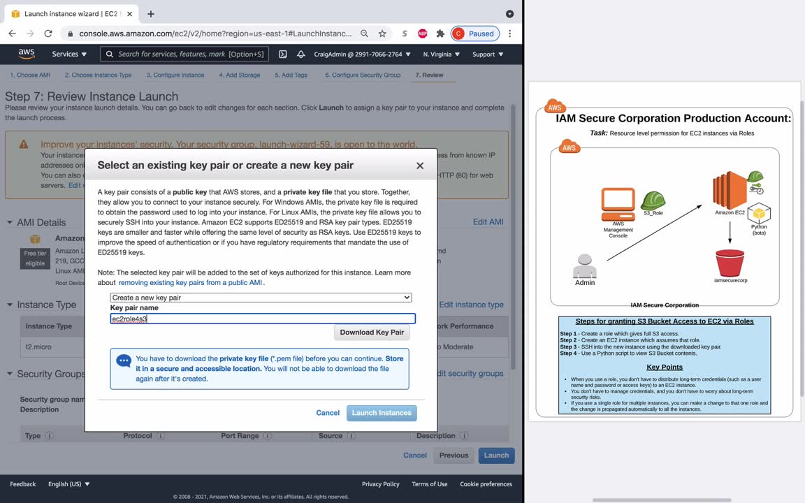Click the S extension icon
Image resolution: width=805 pixels, height=503 pixels.
[405, 34]
